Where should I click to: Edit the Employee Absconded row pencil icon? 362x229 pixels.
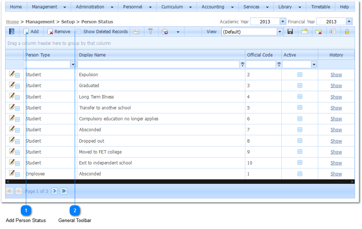coord(12,173)
